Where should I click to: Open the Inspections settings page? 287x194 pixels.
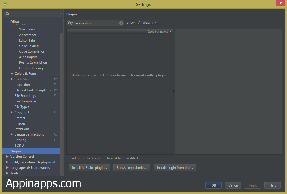click(x=23, y=85)
